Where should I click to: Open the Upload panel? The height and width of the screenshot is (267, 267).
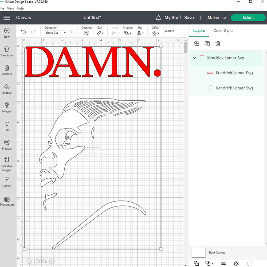pyautogui.click(x=7, y=182)
